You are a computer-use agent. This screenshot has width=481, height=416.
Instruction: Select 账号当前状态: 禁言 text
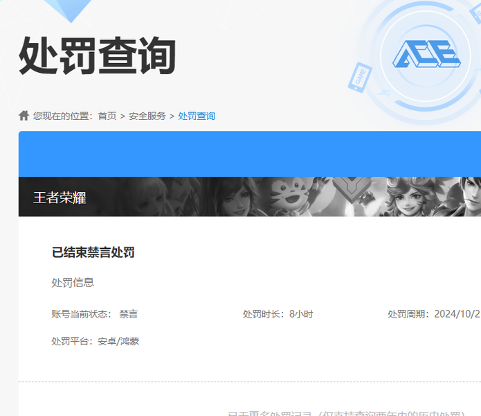[95, 314]
